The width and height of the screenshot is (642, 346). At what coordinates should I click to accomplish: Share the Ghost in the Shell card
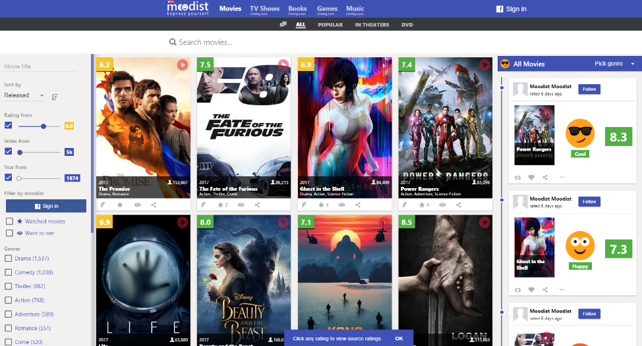click(x=358, y=205)
